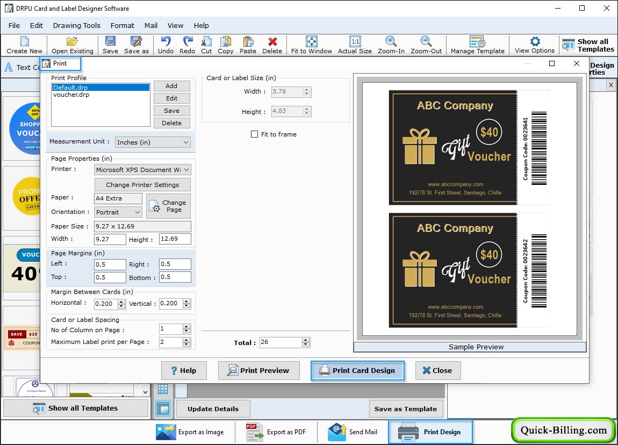Redo the last action
The image size is (618, 445).
(x=187, y=45)
